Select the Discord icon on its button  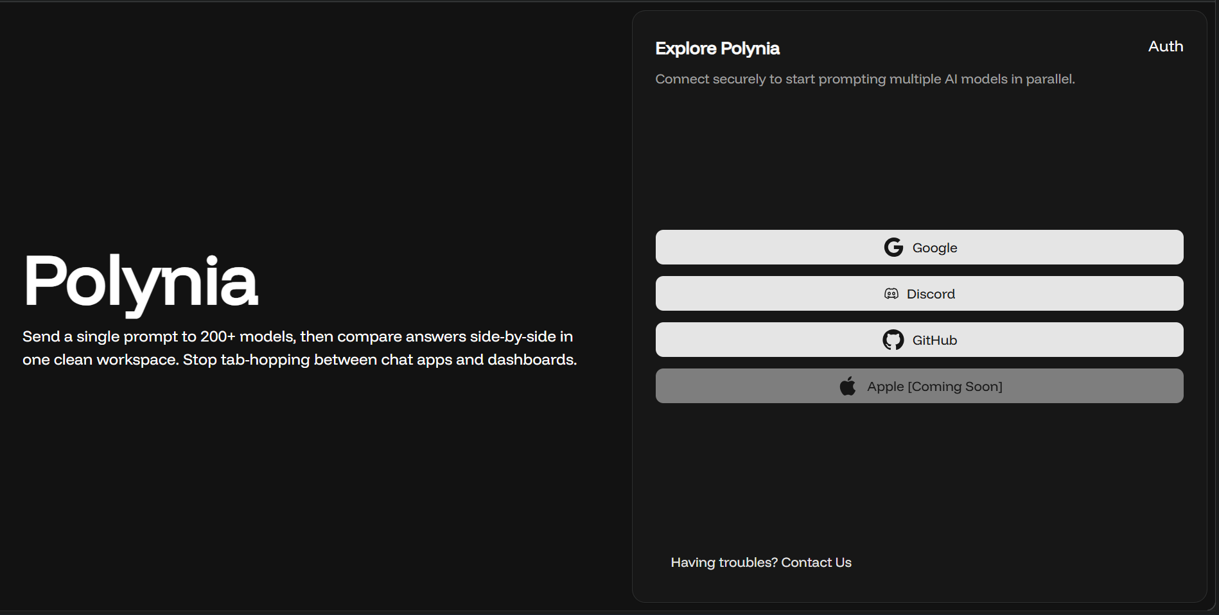[892, 293]
